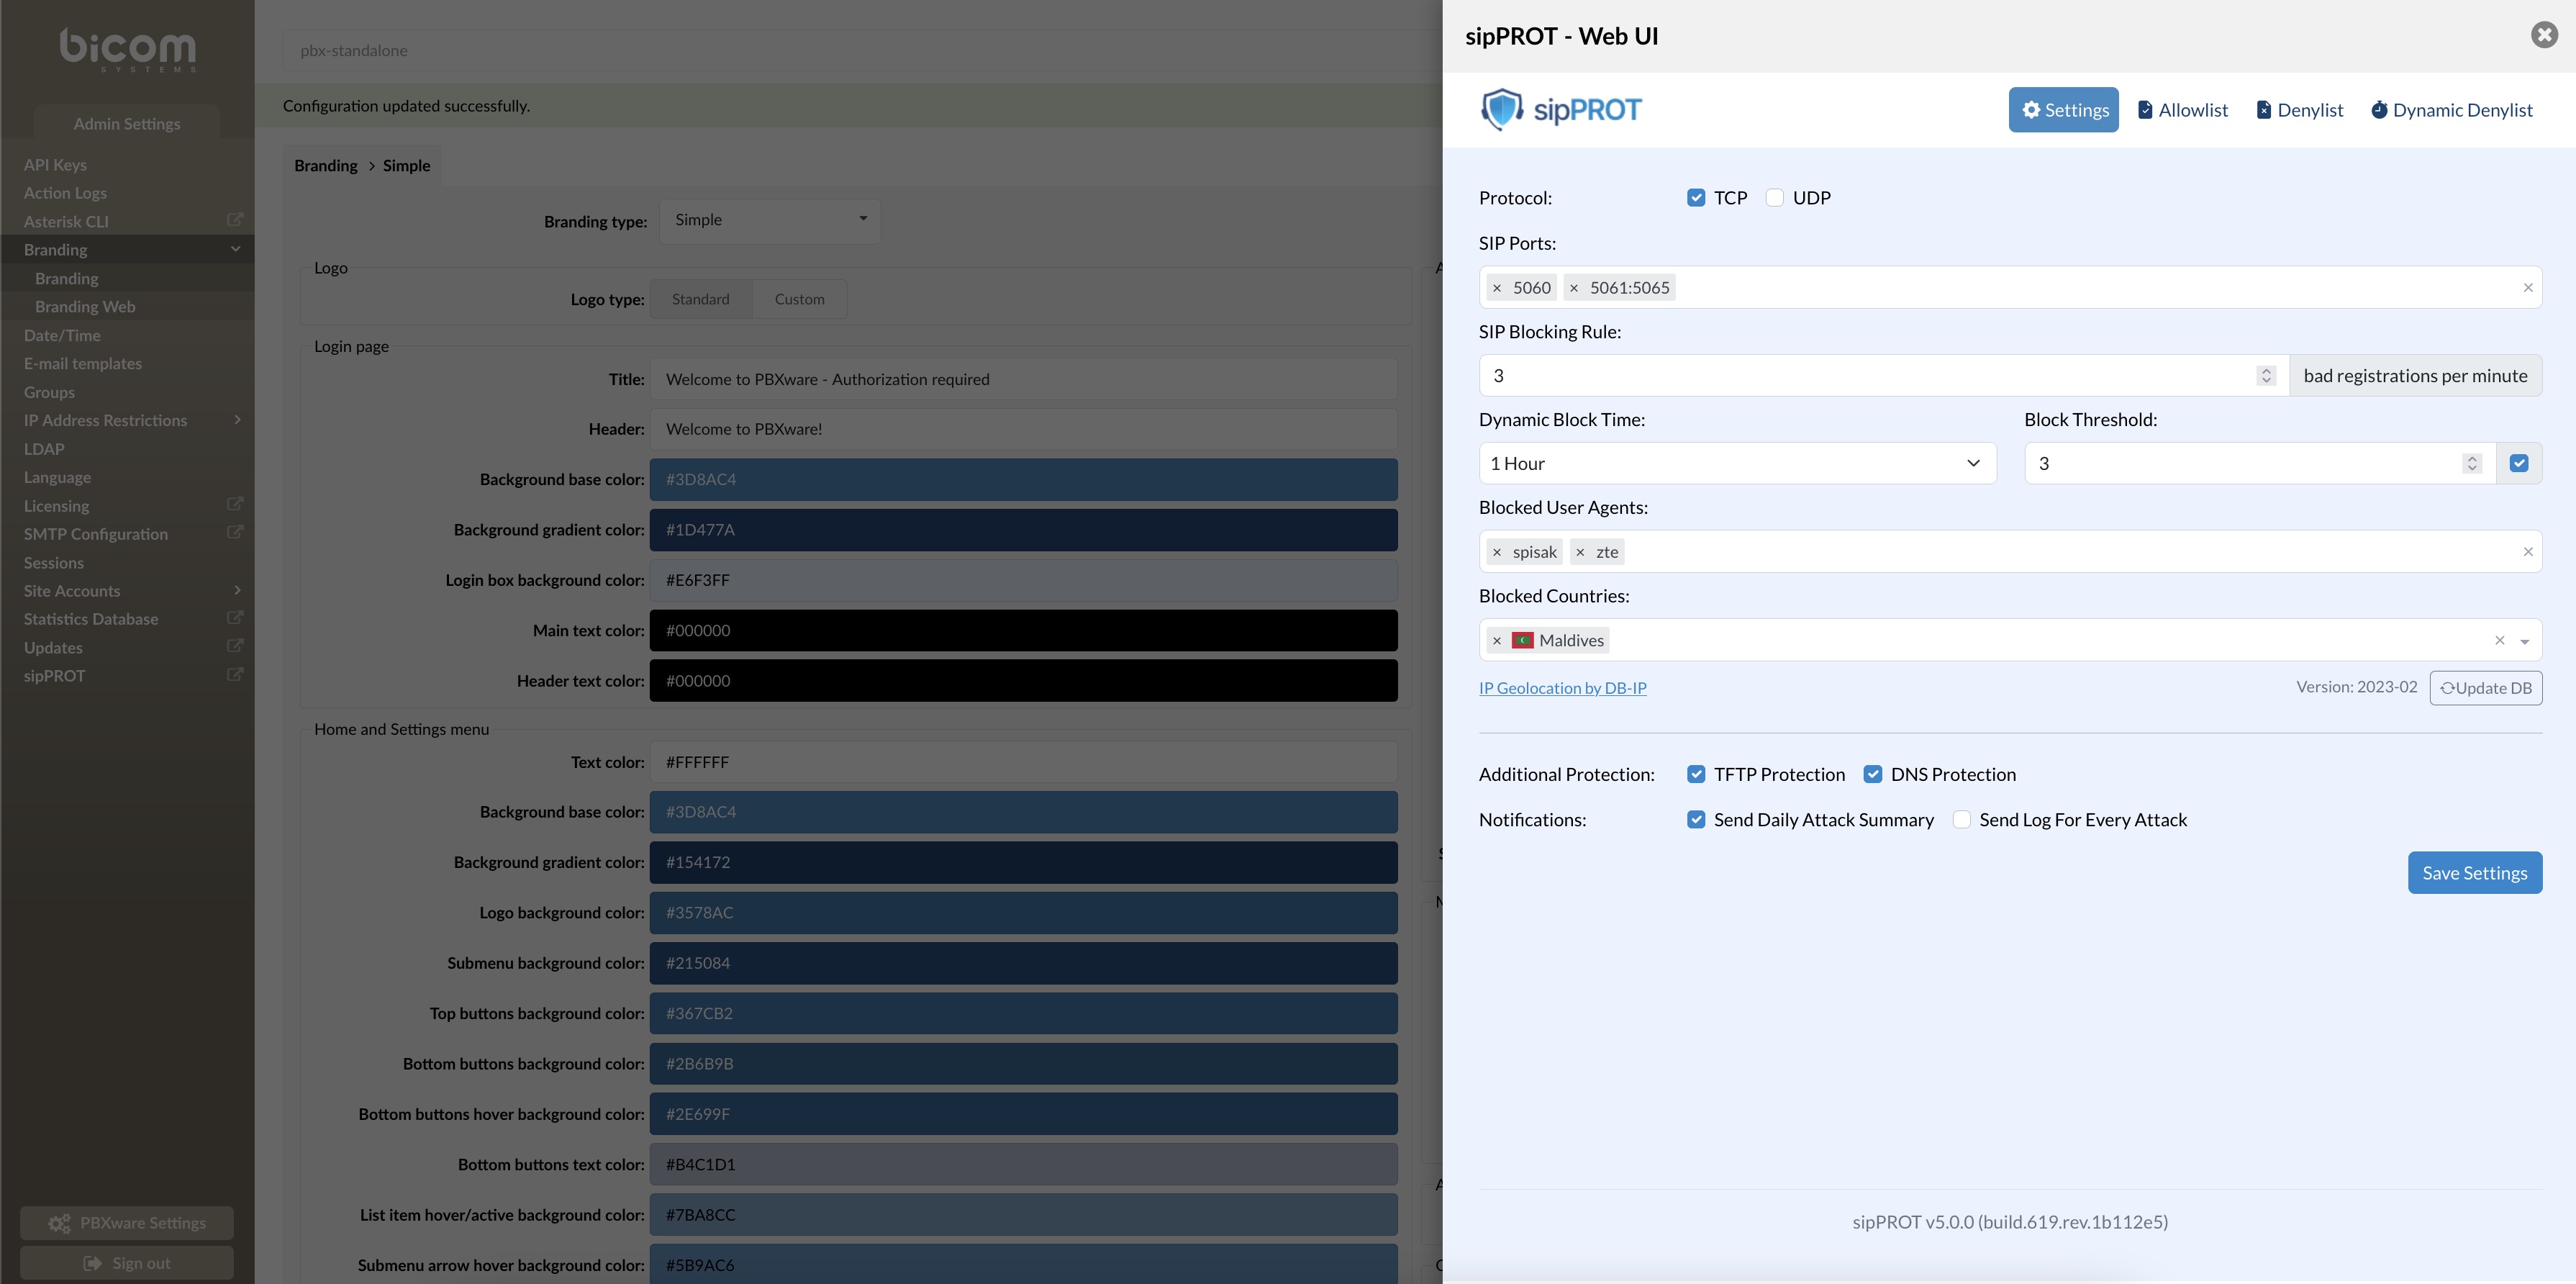
Task: Enable Send Log For Every Attack
Action: [x=1962, y=820]
